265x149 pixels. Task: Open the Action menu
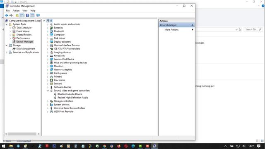pos(16,11)
